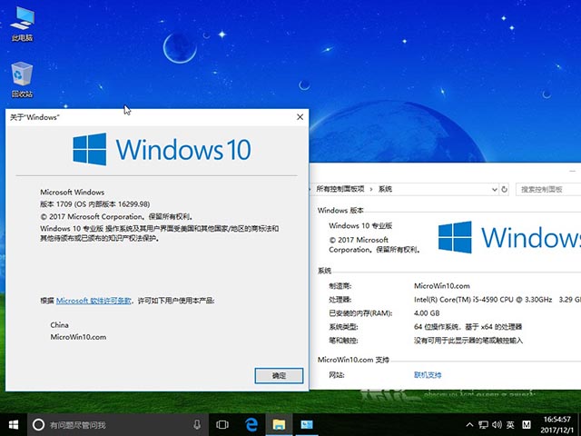Launch Microsoft Edge from the taskbar
581x436 pixels.
251,424
